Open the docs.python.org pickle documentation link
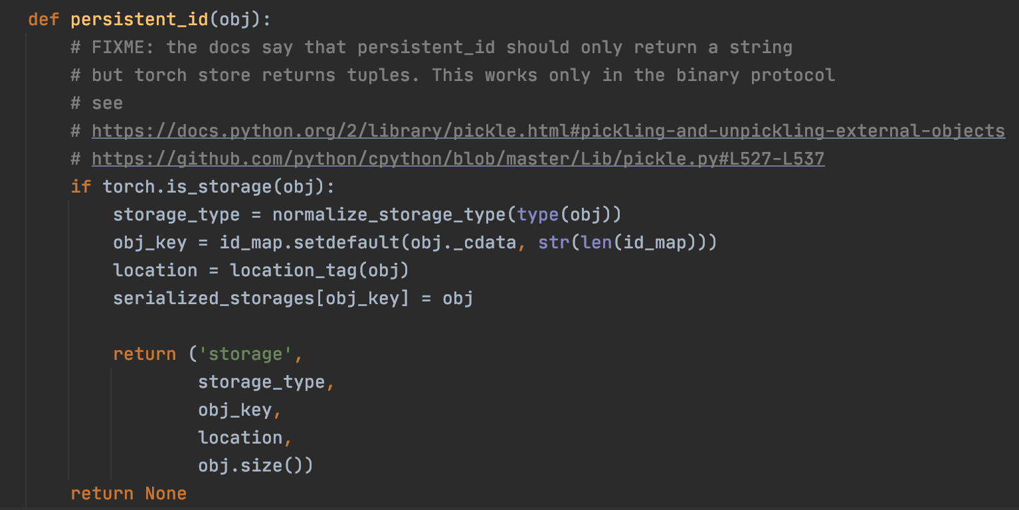Image resolution: width=1019 pixels, height=510 pixels. (548, 131)
